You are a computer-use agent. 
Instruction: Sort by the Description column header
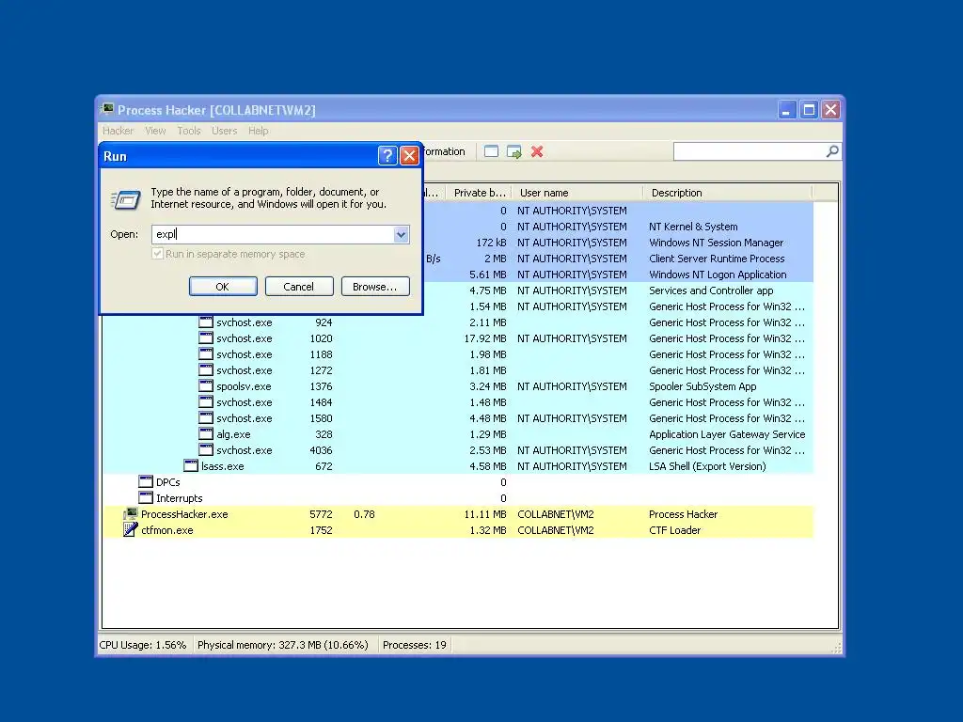[728, 193]
